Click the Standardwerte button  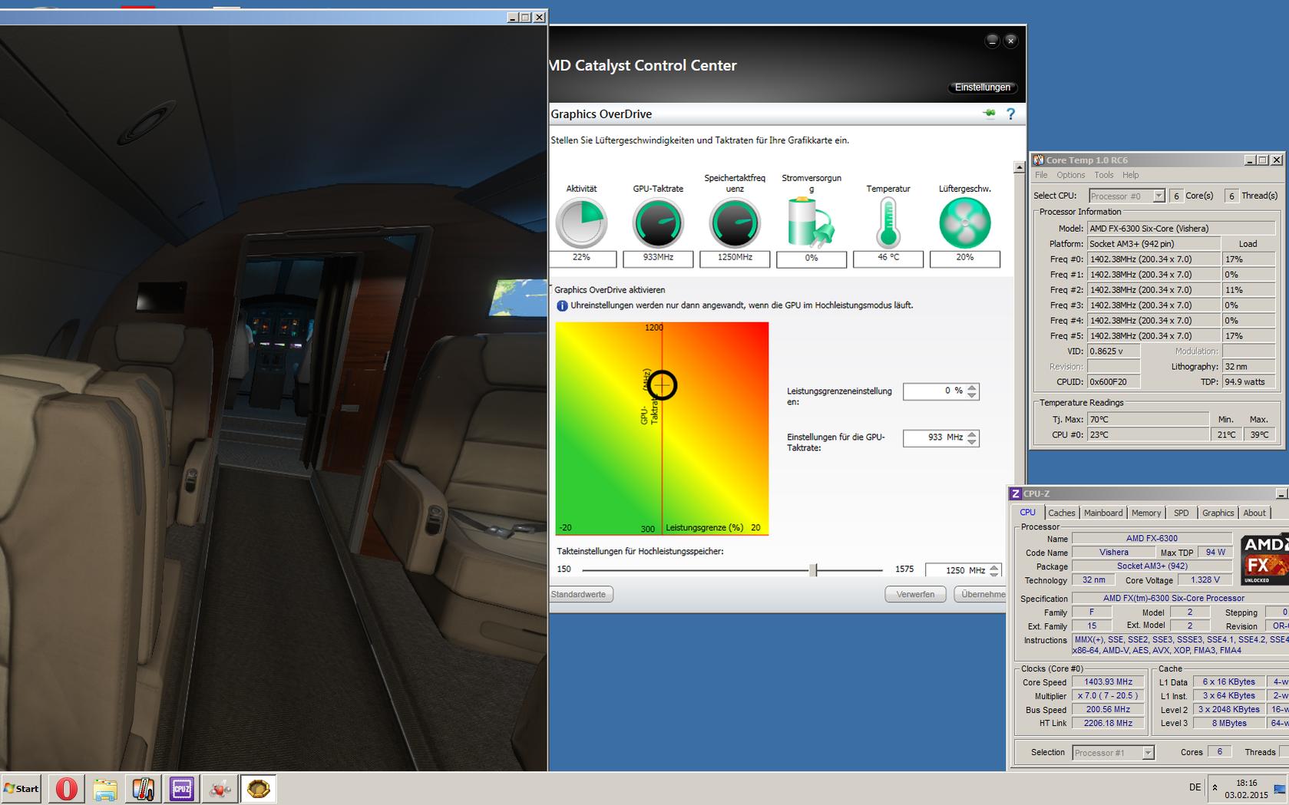(x=580, y=594)
